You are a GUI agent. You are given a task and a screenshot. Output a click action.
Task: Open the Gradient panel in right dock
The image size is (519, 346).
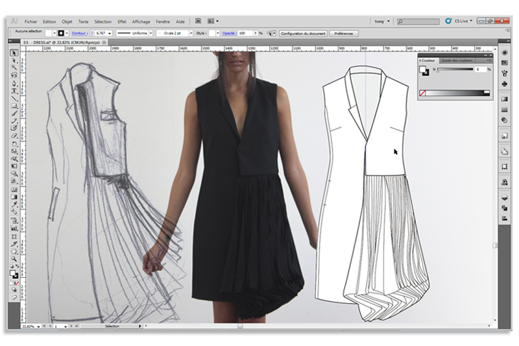(505, 99)
